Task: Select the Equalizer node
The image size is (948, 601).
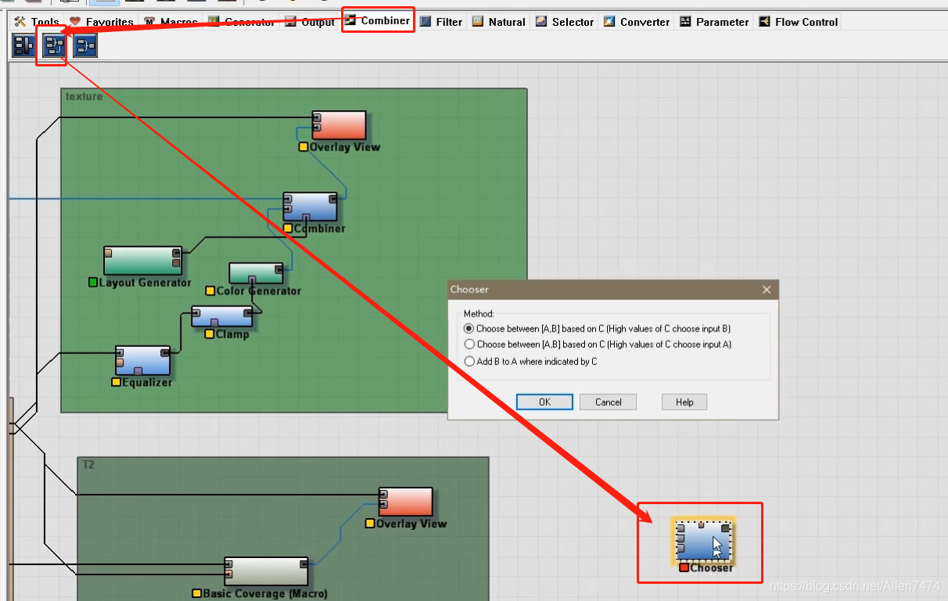Action: point(142,360)
